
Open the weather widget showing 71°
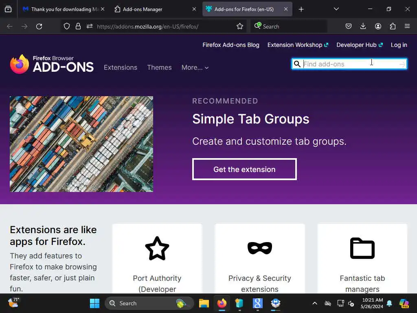pyautogui.click(x=13, y=303)
